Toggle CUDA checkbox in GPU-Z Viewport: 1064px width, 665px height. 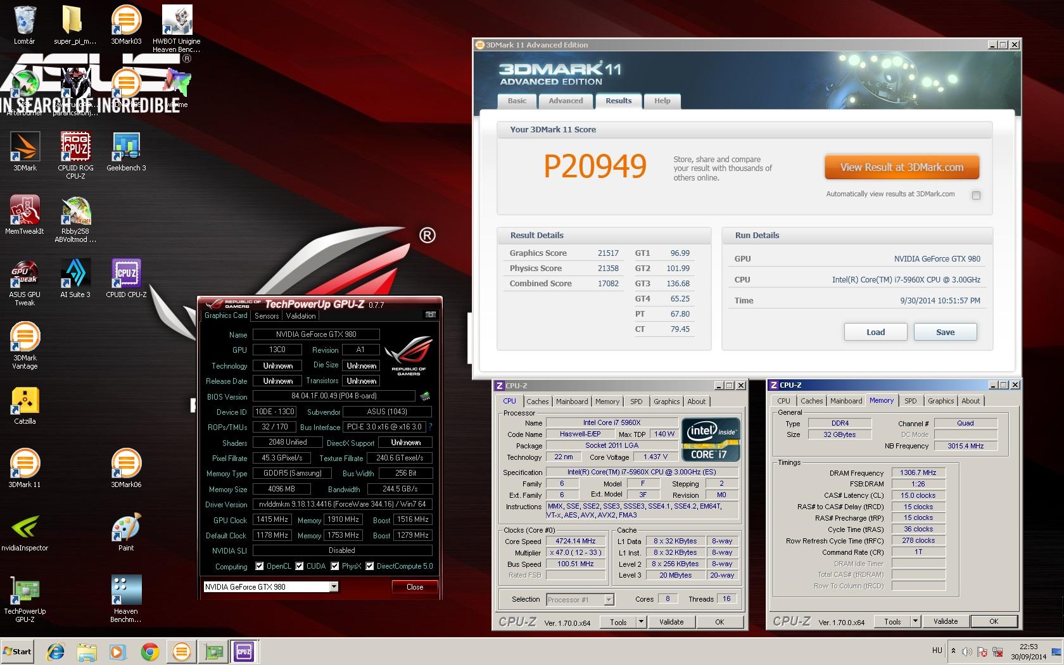coord(299,566)
